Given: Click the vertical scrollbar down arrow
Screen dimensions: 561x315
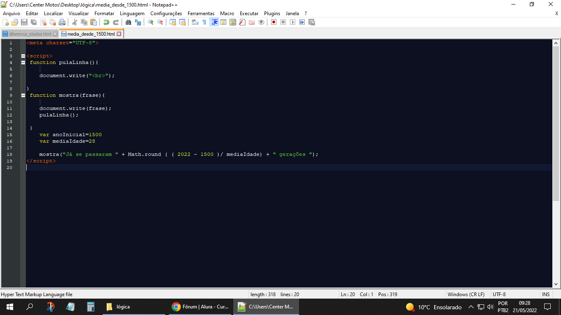Looking at the screenshot, I should point(556,284).
